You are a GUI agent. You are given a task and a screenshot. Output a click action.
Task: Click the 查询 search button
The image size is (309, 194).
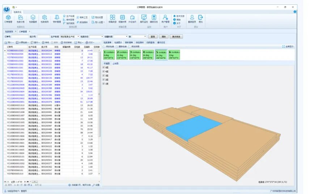pos(153,37)
